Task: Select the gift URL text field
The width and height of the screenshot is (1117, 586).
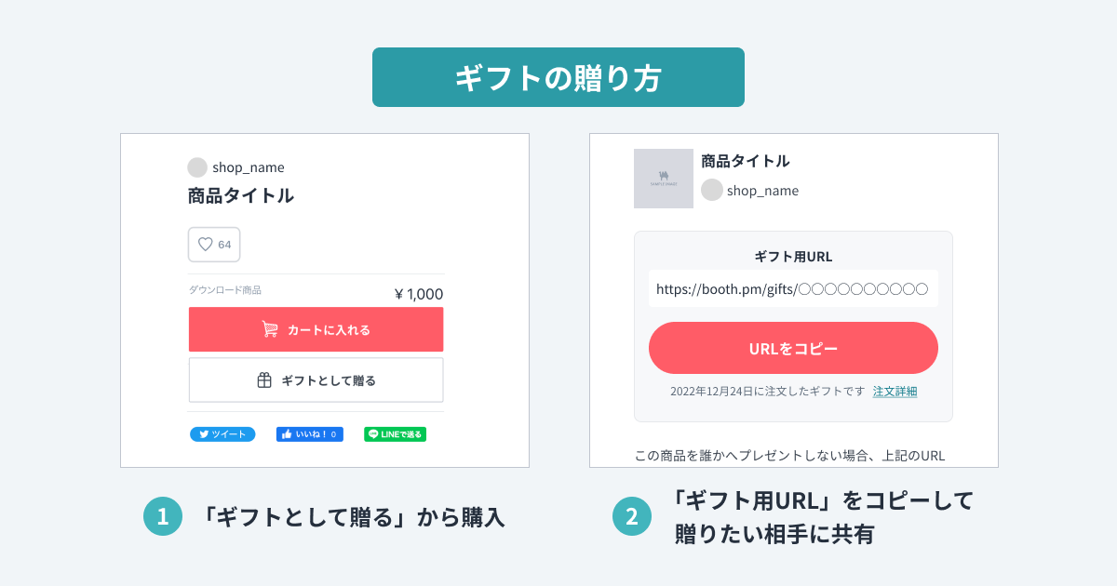Action: coord(792,289)
